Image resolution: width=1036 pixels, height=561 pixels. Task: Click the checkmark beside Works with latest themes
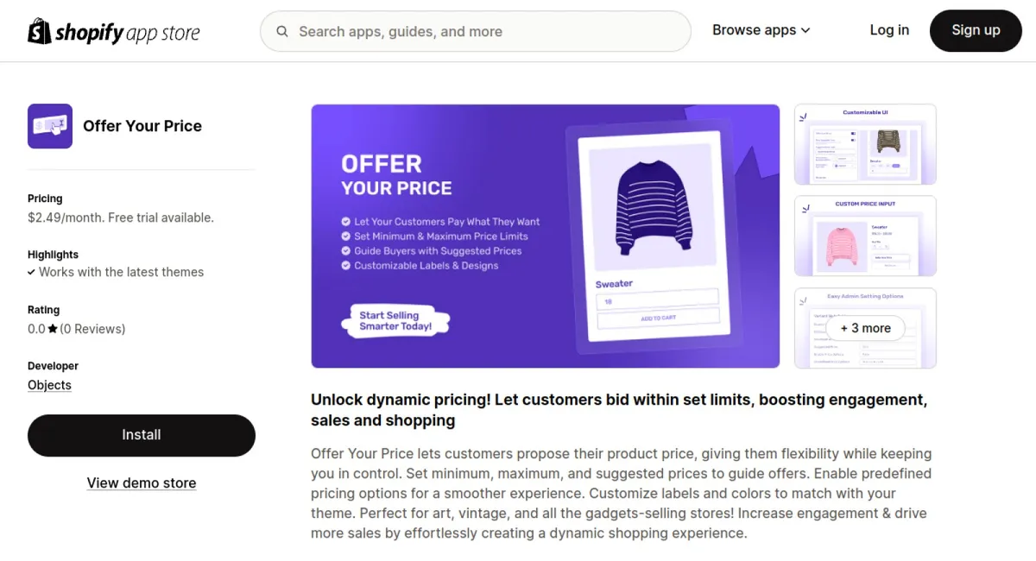click(33, 272)
